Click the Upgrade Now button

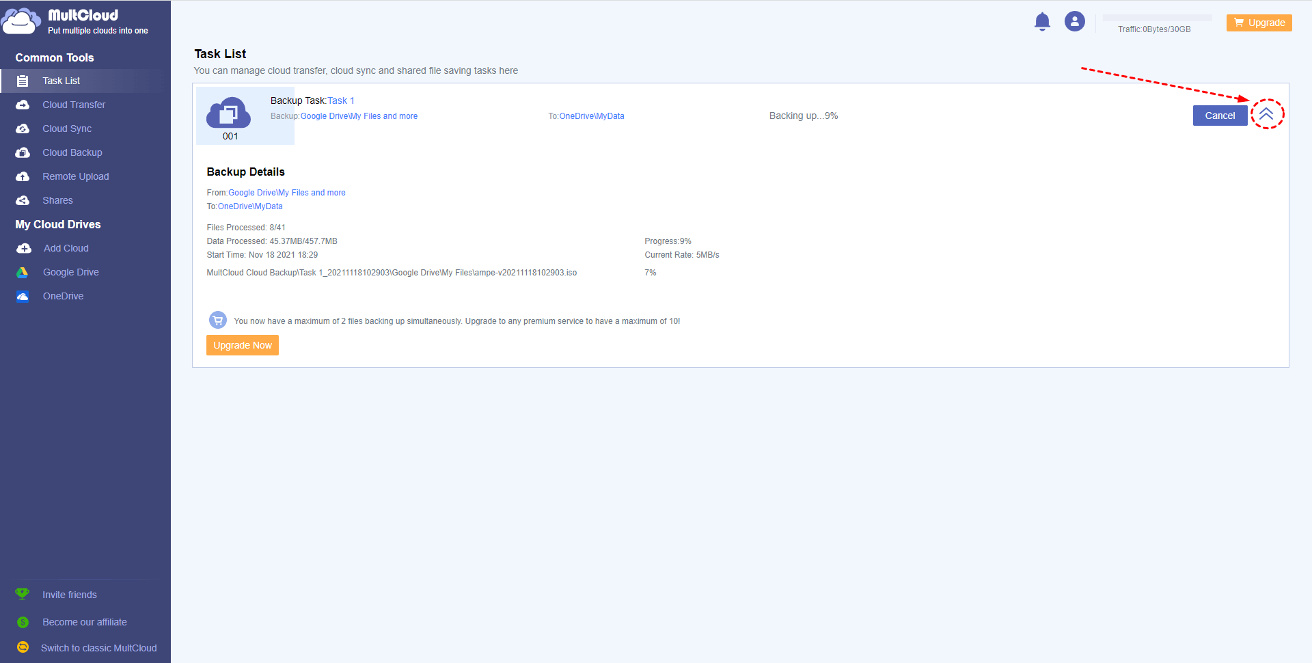click(x=243, y=345)
